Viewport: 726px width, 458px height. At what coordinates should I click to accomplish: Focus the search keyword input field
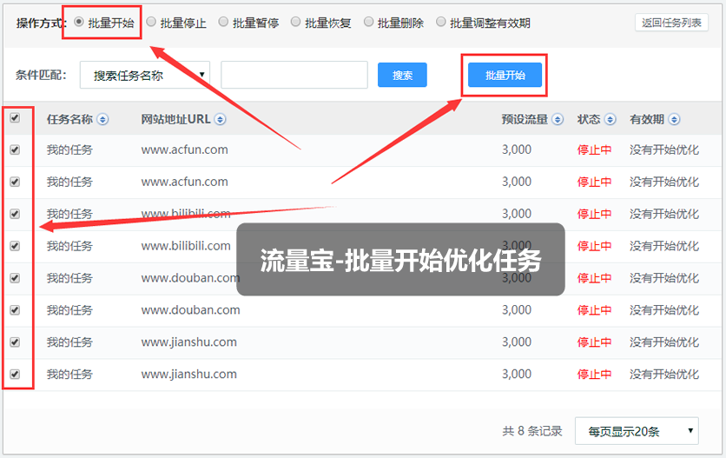(294, 75)
